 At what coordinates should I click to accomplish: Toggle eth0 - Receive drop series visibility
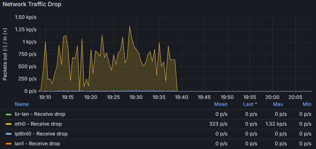(x=38, y=124)
